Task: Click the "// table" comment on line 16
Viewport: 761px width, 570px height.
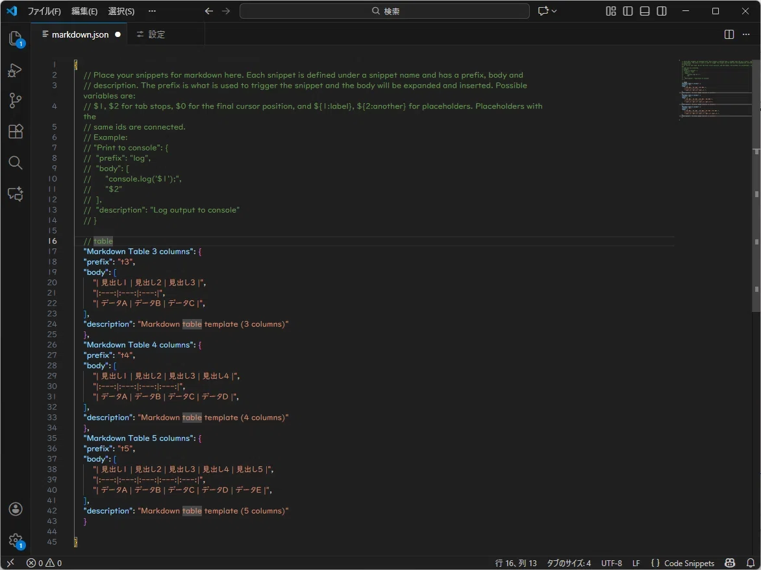Action: pyautogui.click(x=98, y=241)
